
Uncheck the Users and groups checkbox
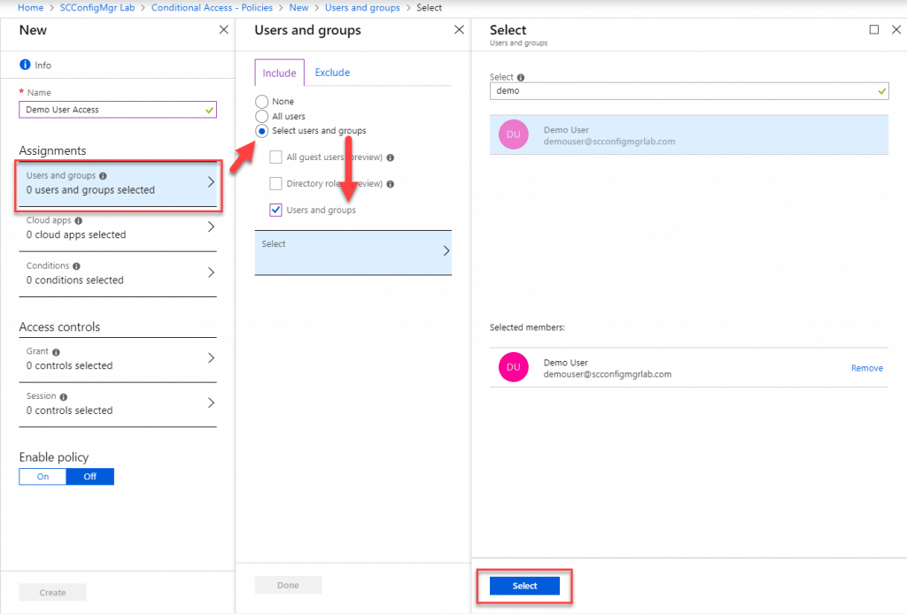[276, 210]
